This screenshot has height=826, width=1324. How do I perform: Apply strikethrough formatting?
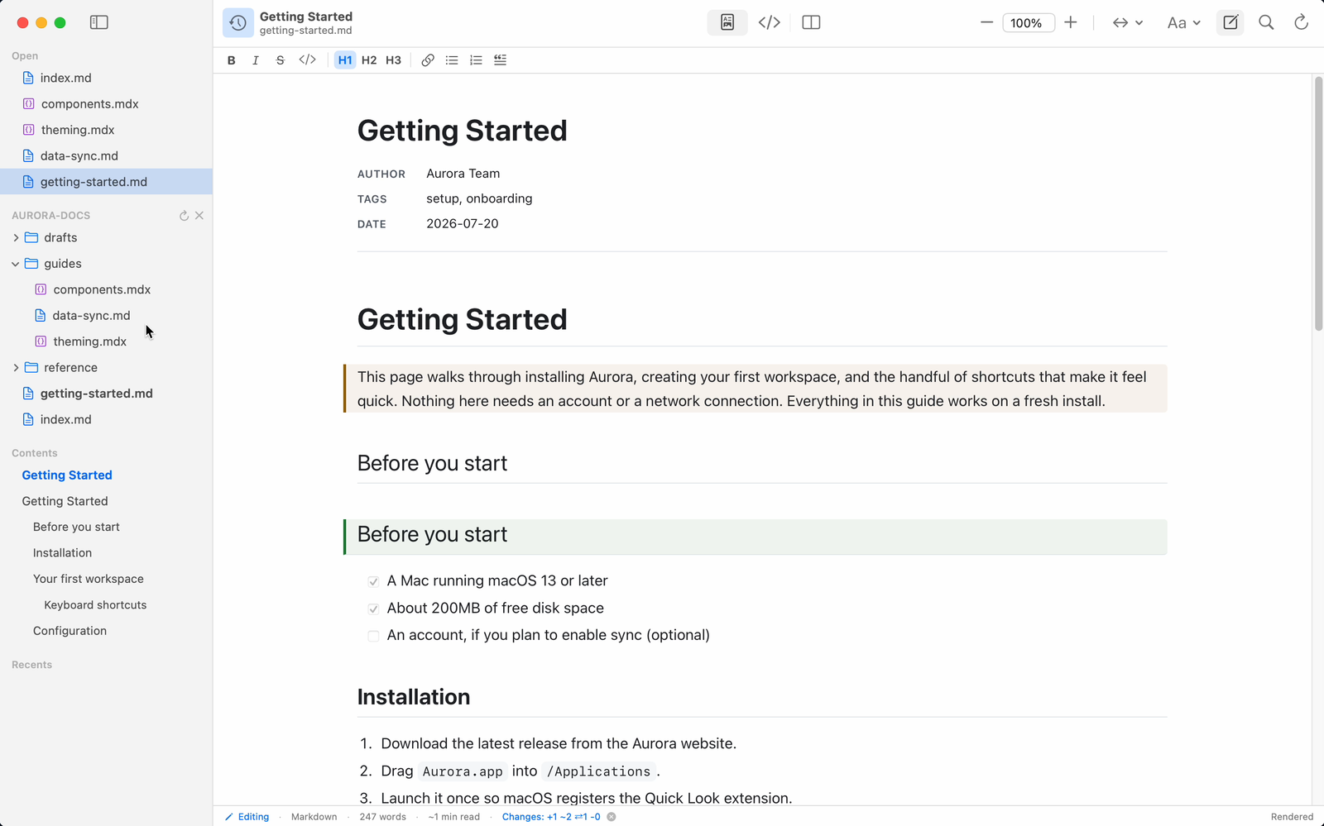tap(280, 60)
